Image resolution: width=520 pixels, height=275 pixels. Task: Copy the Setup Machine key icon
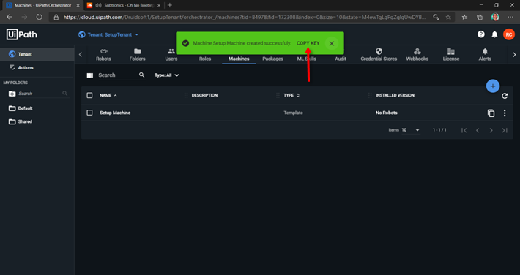(491, 113)
